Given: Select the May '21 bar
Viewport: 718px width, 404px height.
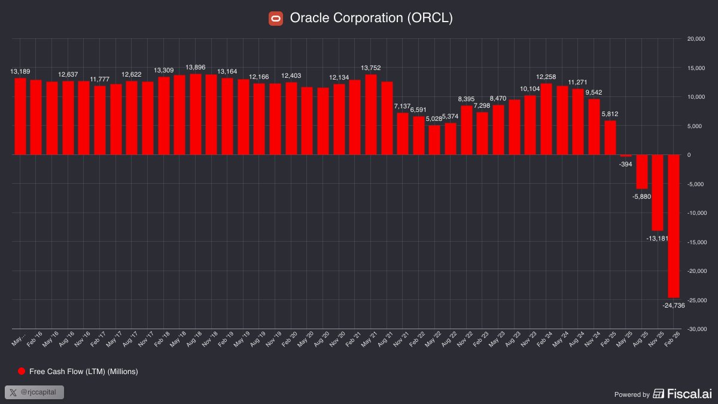Looking at the screenshot, I should (x=371, y=114).
